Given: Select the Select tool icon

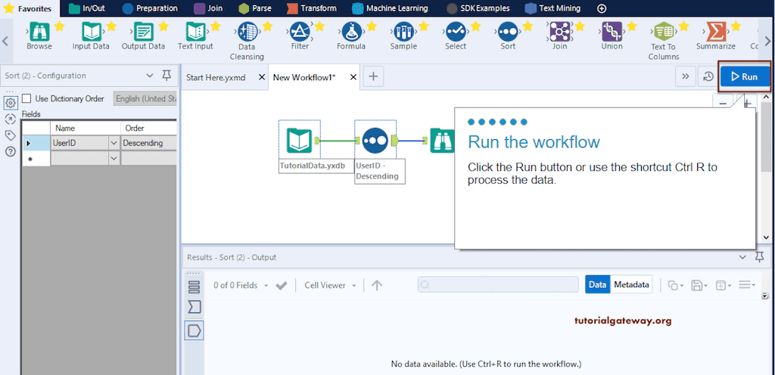Looking at the screenshot, I should click(x=456, y=32).
